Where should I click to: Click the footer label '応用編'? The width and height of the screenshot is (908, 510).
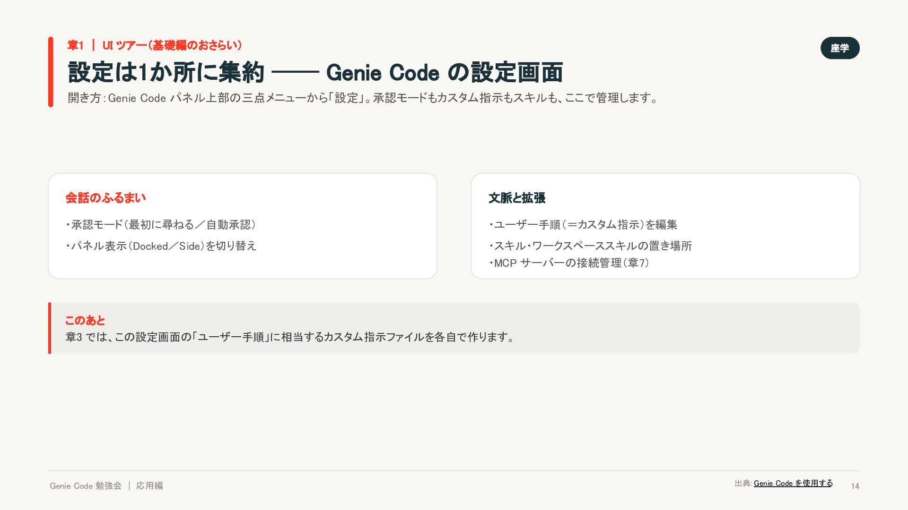149,485
